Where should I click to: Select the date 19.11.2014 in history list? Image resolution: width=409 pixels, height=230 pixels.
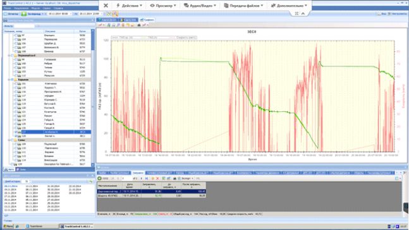(x=11, y=190)
